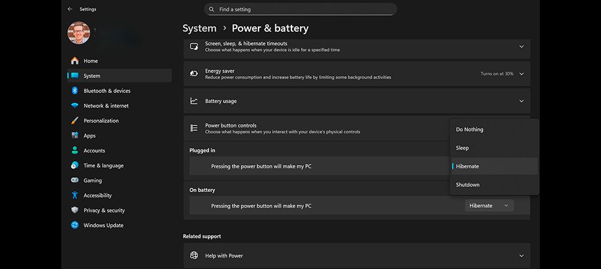The width and height of the screenshot is (601, 269).
Task: Open the On battery Hibernate dropdown
Action: pos(489,206)
